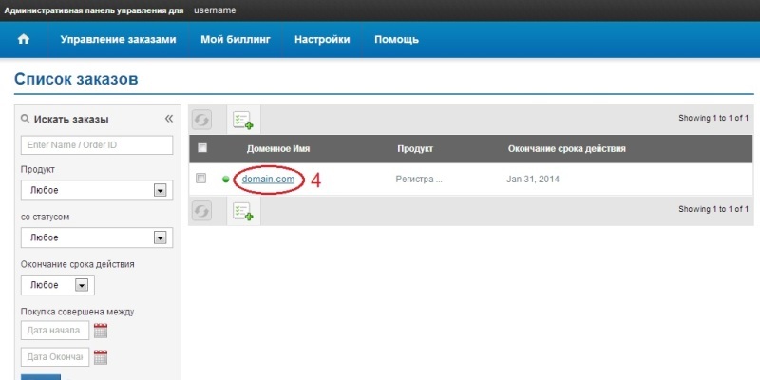Click the Jan 31, 2014 expiry cell
Image resolution: width=760 pixels, height=380 pixels.
[533, 180]
